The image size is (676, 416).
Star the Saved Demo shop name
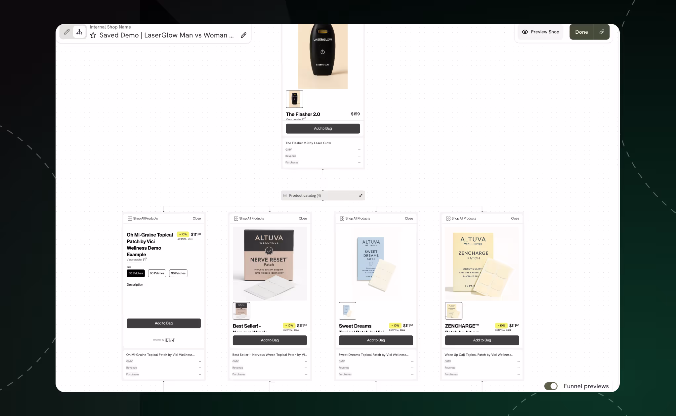click(x=93, y=35)
